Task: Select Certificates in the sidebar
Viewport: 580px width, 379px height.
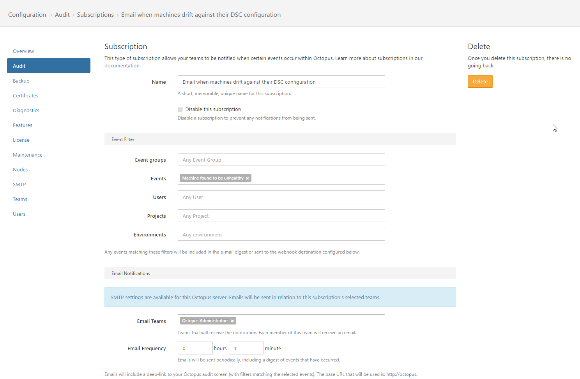Action: pyautogui.click(x=25, y=96)
